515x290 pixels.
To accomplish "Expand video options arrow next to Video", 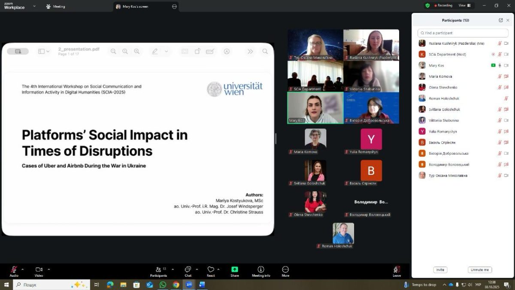I will [49, 269].
